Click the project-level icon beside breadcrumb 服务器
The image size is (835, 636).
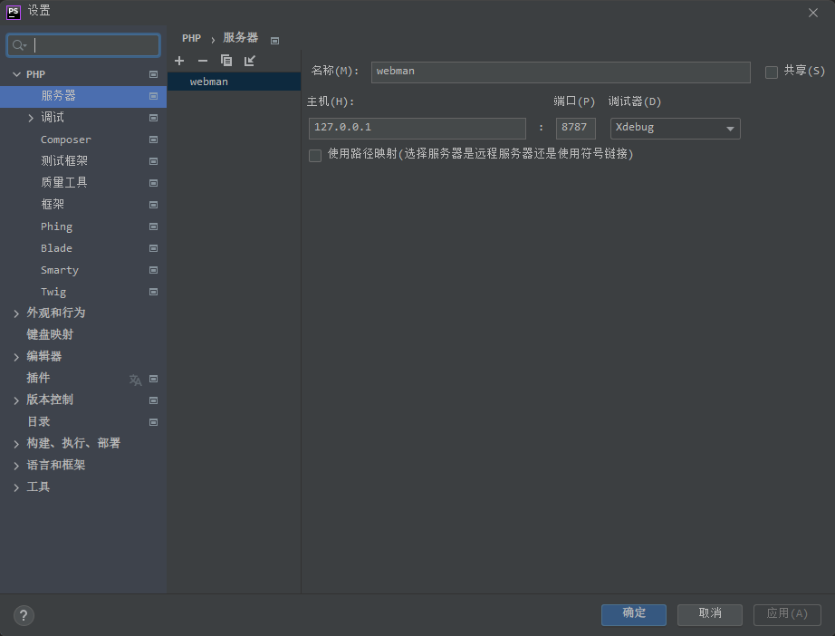click(274, 41)
